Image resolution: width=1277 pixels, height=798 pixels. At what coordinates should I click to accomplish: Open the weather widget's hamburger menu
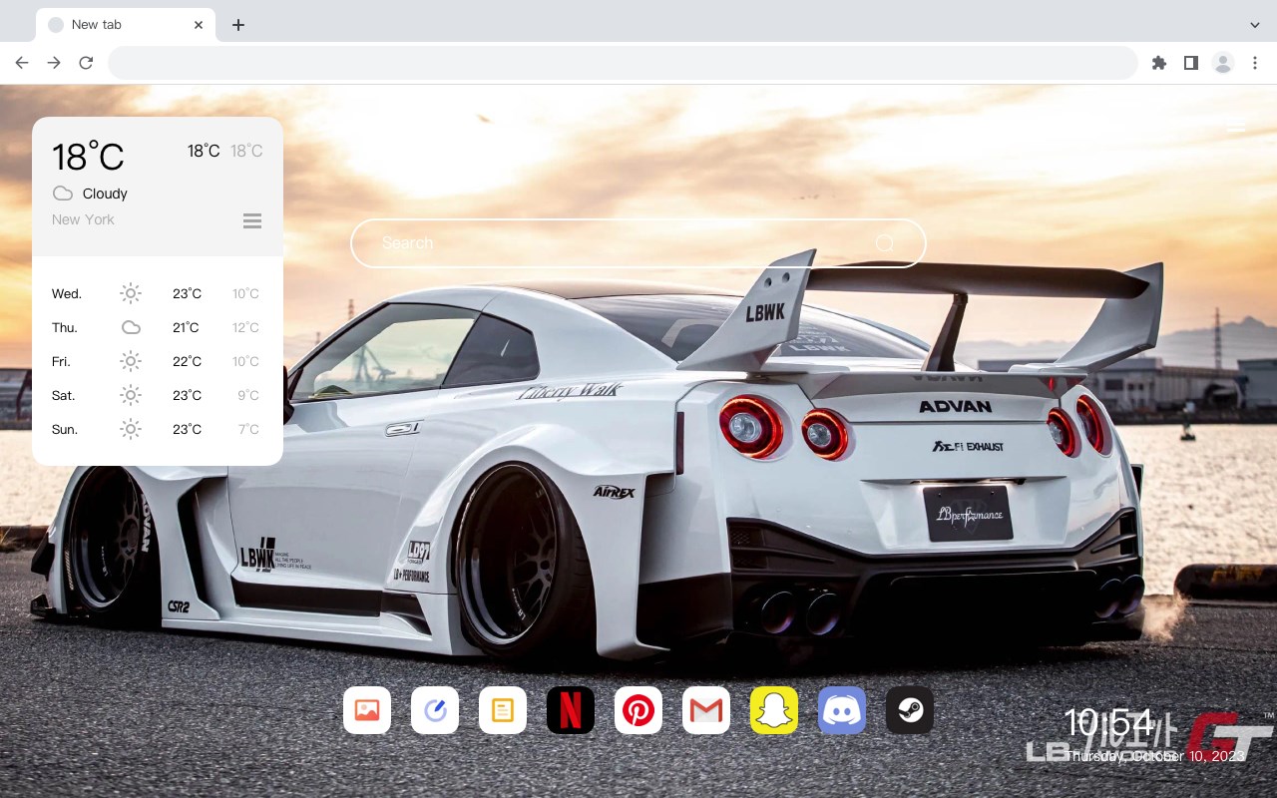[252, 220]
